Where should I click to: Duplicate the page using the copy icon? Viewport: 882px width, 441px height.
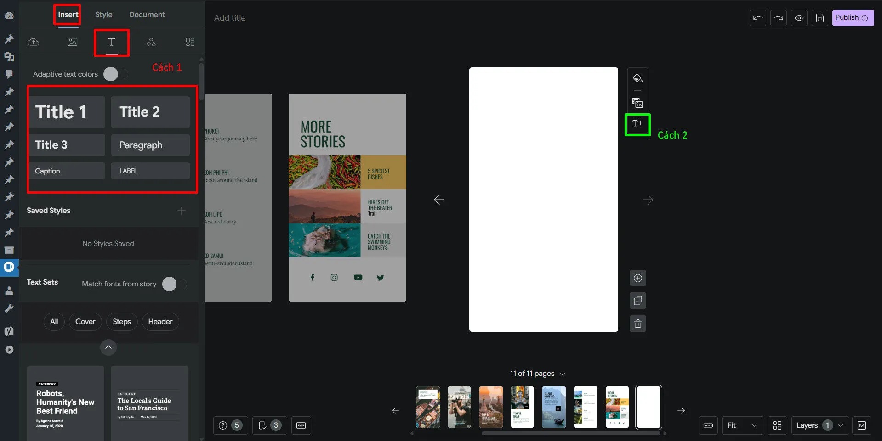(x=637, y=301)
